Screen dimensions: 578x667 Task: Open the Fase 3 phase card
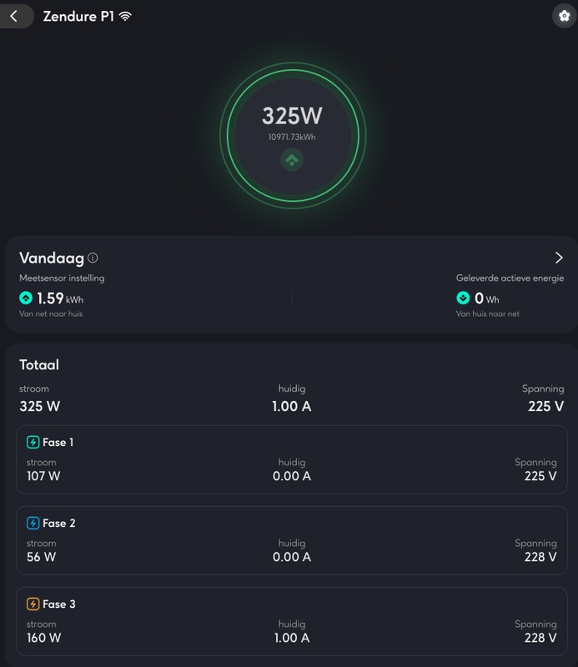[x=291, y=621]
